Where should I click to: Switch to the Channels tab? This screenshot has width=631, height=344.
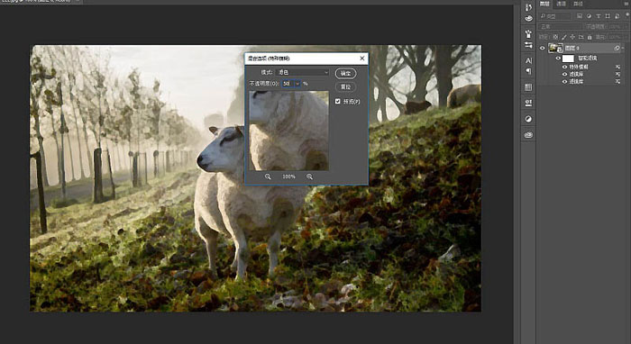coord(561,4)
